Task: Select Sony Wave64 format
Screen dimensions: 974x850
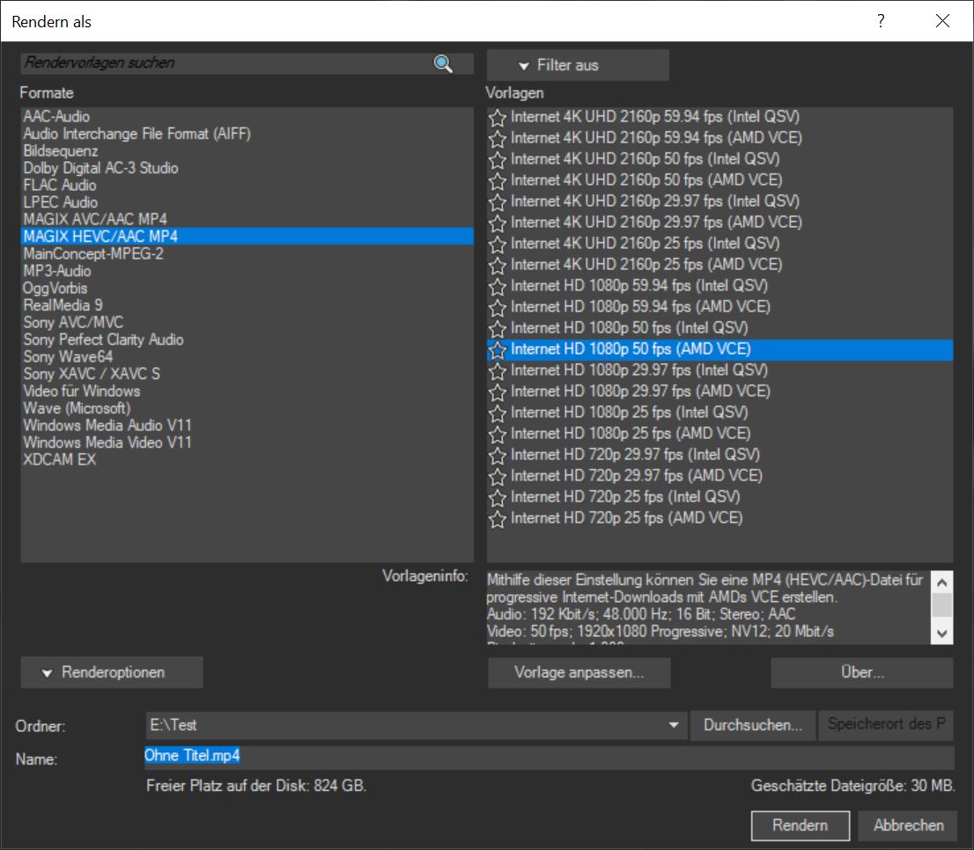Action: tap(247, 356)
